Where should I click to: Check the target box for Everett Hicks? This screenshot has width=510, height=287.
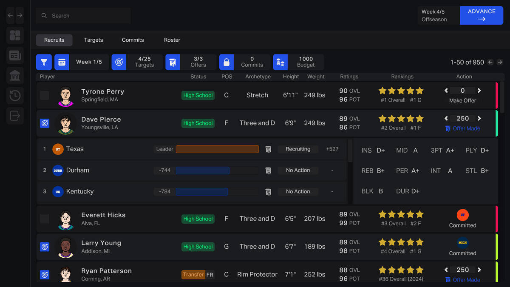[45, 219]
